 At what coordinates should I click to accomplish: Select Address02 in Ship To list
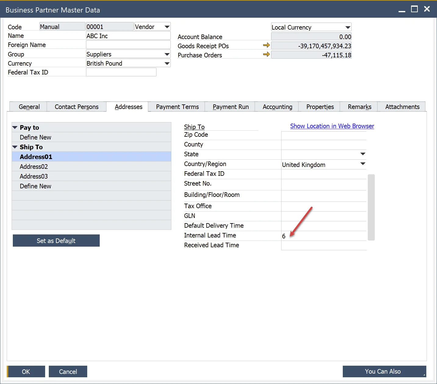coord(34,167)
